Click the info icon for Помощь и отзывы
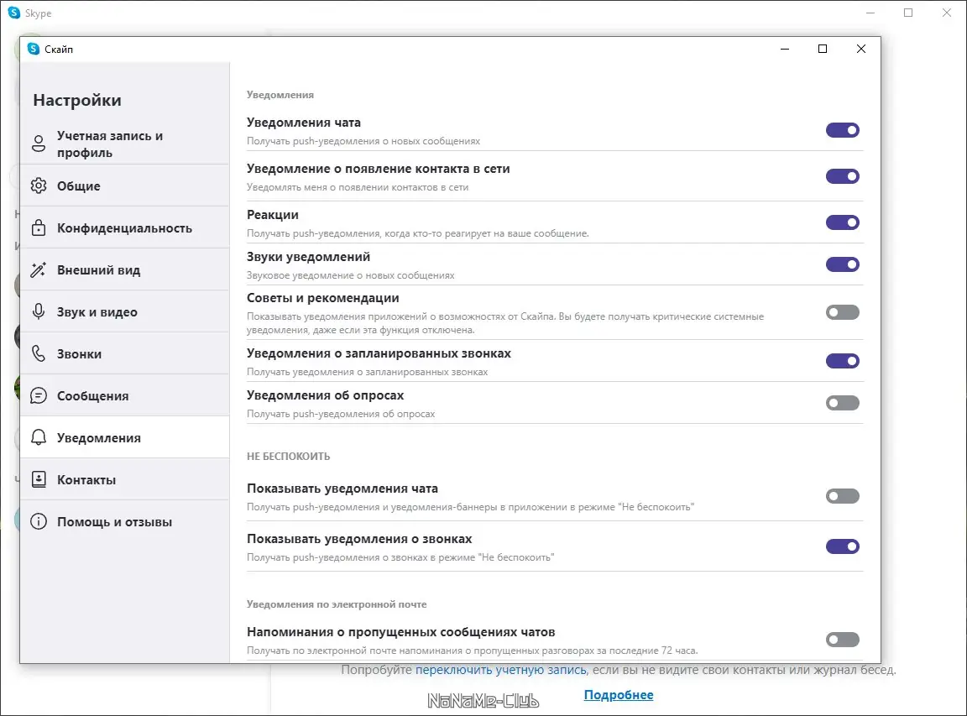 (38, 521)
